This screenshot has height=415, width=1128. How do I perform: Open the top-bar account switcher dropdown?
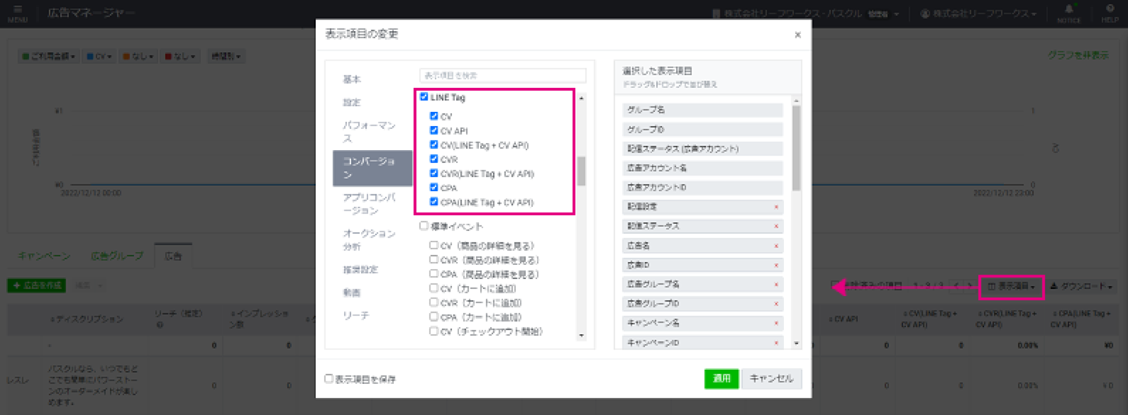point(806,14)
